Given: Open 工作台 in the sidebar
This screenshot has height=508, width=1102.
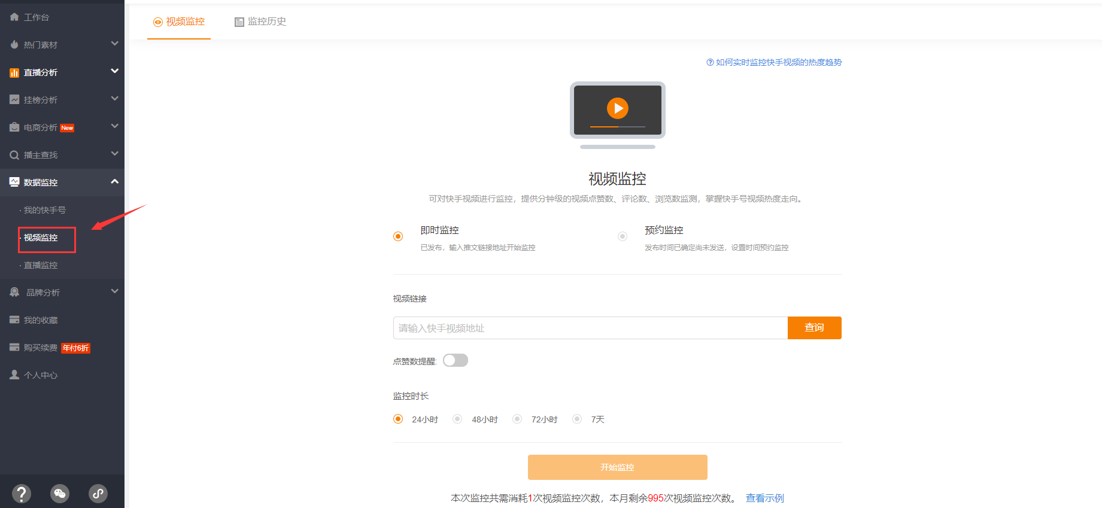Looking at the screenshot, I should 37,17.
